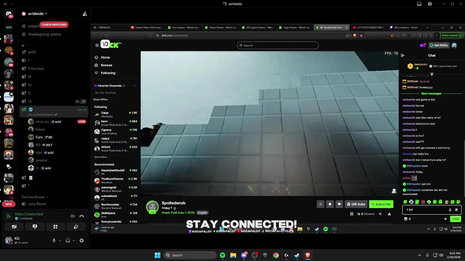Switch to CINEMA.BZ browser tab

tap(109, 28)
